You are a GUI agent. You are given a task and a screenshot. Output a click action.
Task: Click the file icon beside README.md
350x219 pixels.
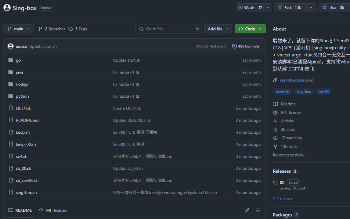tap(11, 120)
